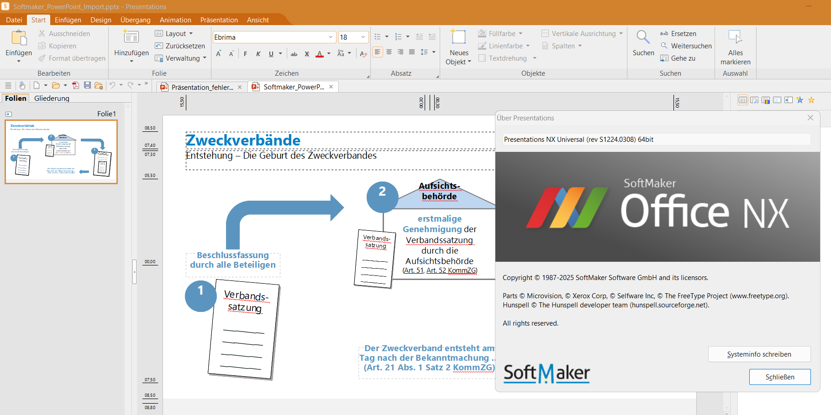The width and height of the screenshot is (831, 415).
Task: Increase font size with A+ icon
Action: tap(219, 54)
